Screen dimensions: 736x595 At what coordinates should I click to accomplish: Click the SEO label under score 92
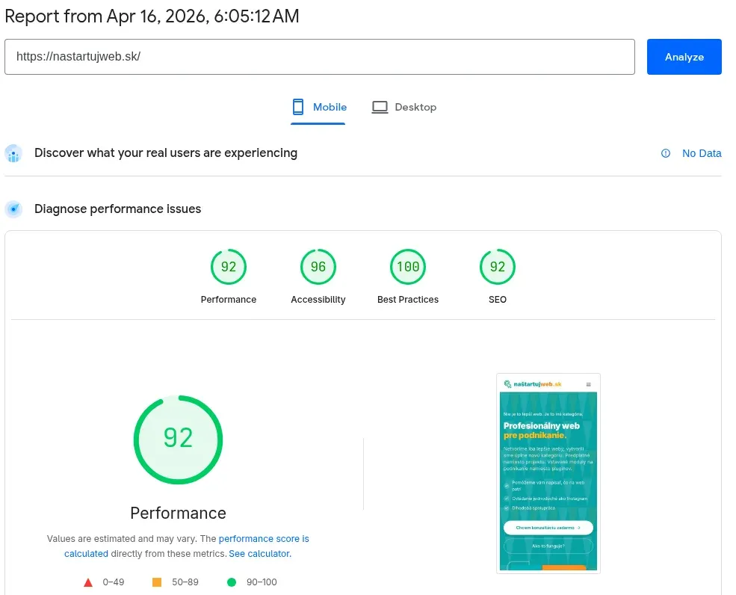(498, 300)
